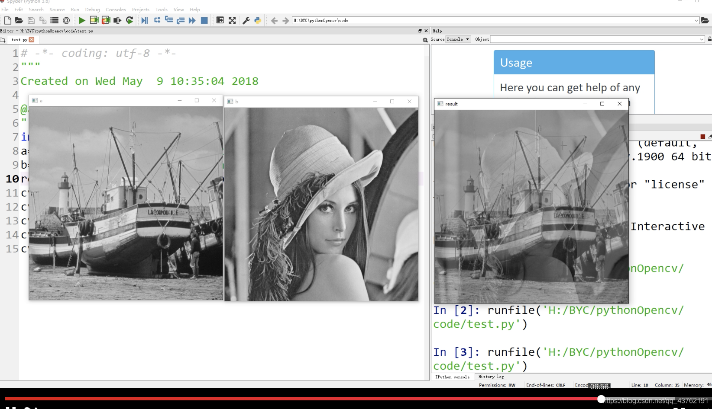This screenshot has height=409, width=712.
Task: Run the current cell icon
Action: coord(94,20)
